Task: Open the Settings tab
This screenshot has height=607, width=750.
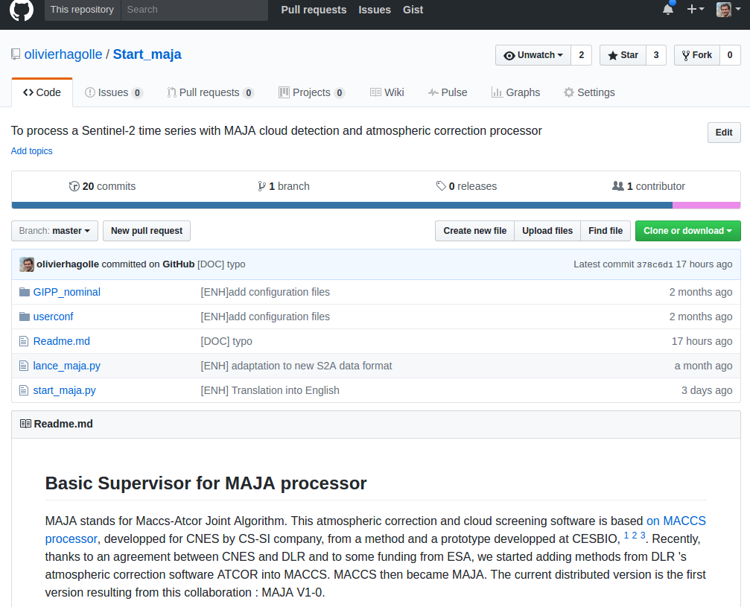Action: [589, 92]
